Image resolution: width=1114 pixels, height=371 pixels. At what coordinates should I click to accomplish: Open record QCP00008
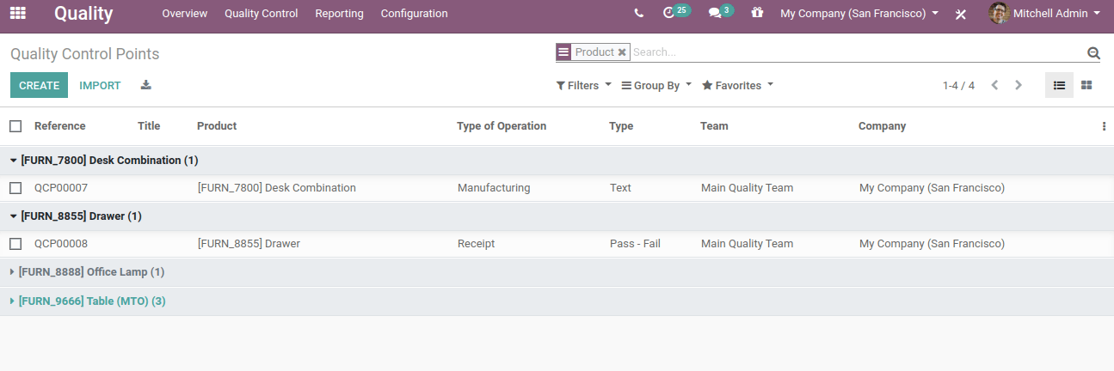61,244
